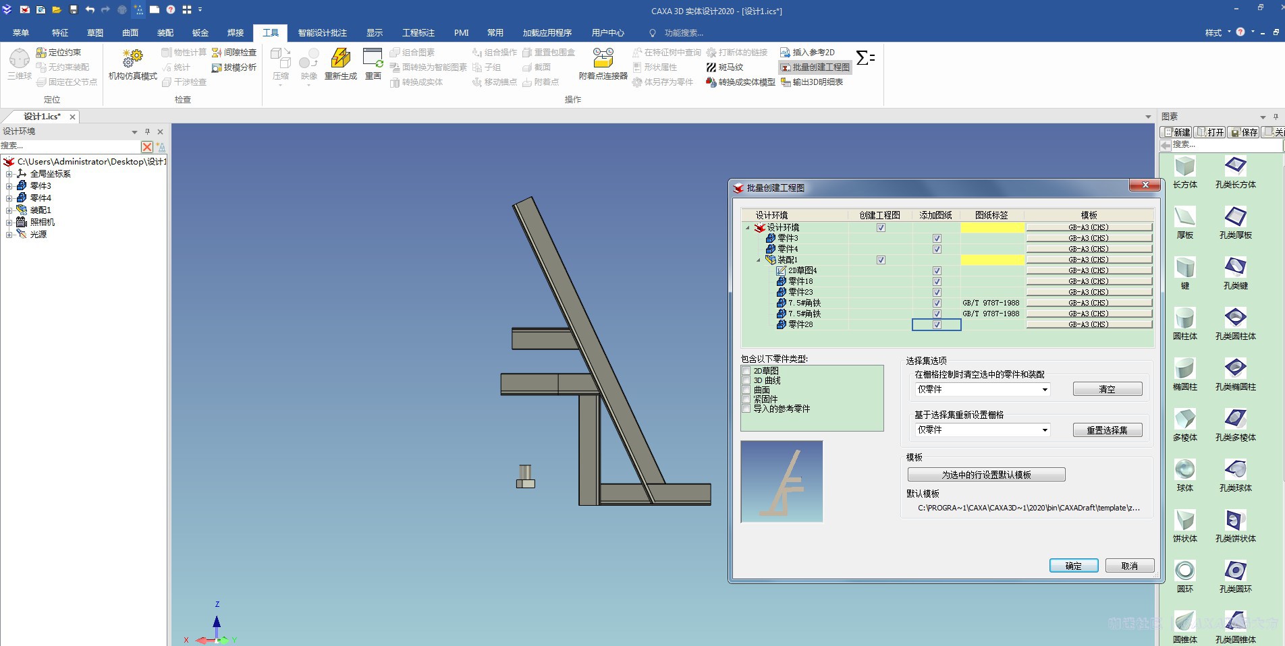
Task: Click the 附着点连接器 icon
Action: (603, 59)
